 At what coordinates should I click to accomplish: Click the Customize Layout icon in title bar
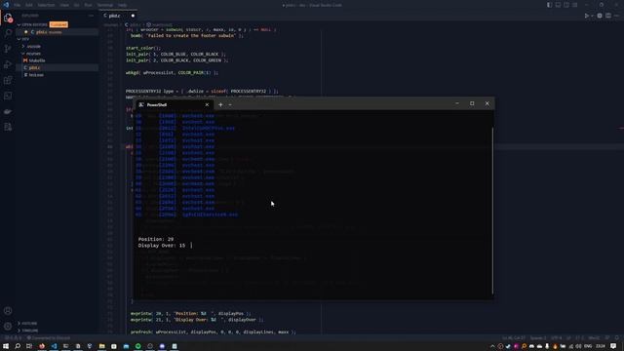575,5
